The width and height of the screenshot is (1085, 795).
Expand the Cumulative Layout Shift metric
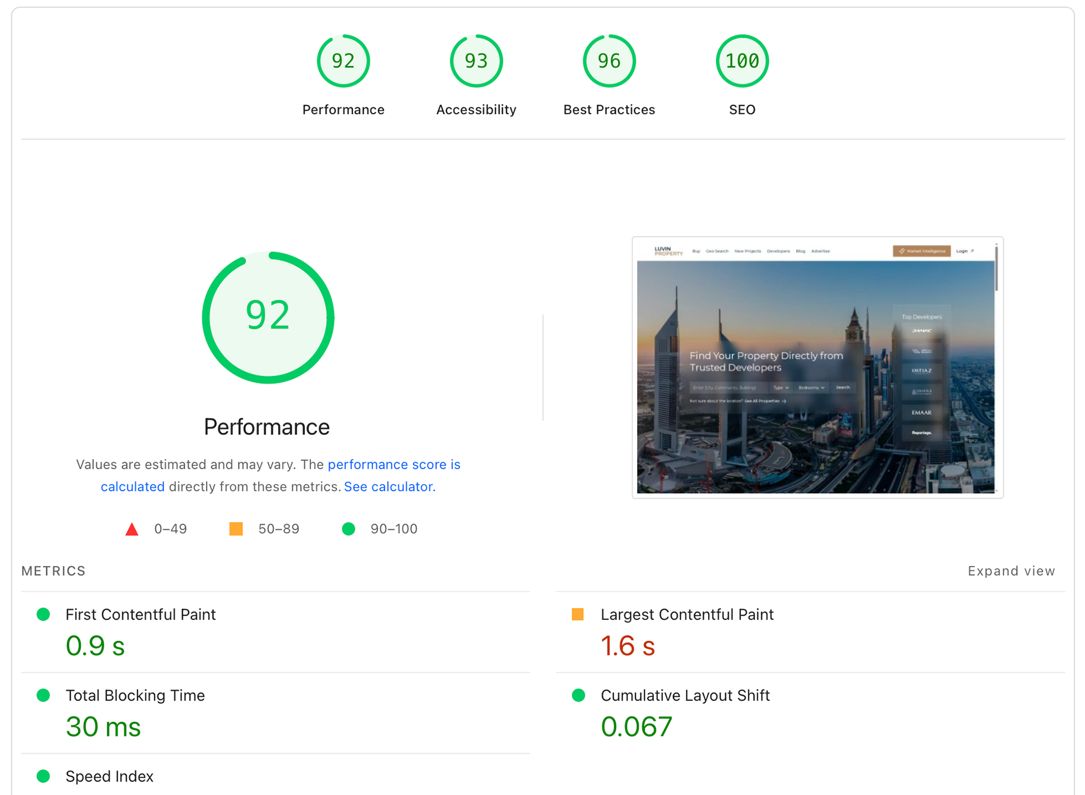(685, 695)
